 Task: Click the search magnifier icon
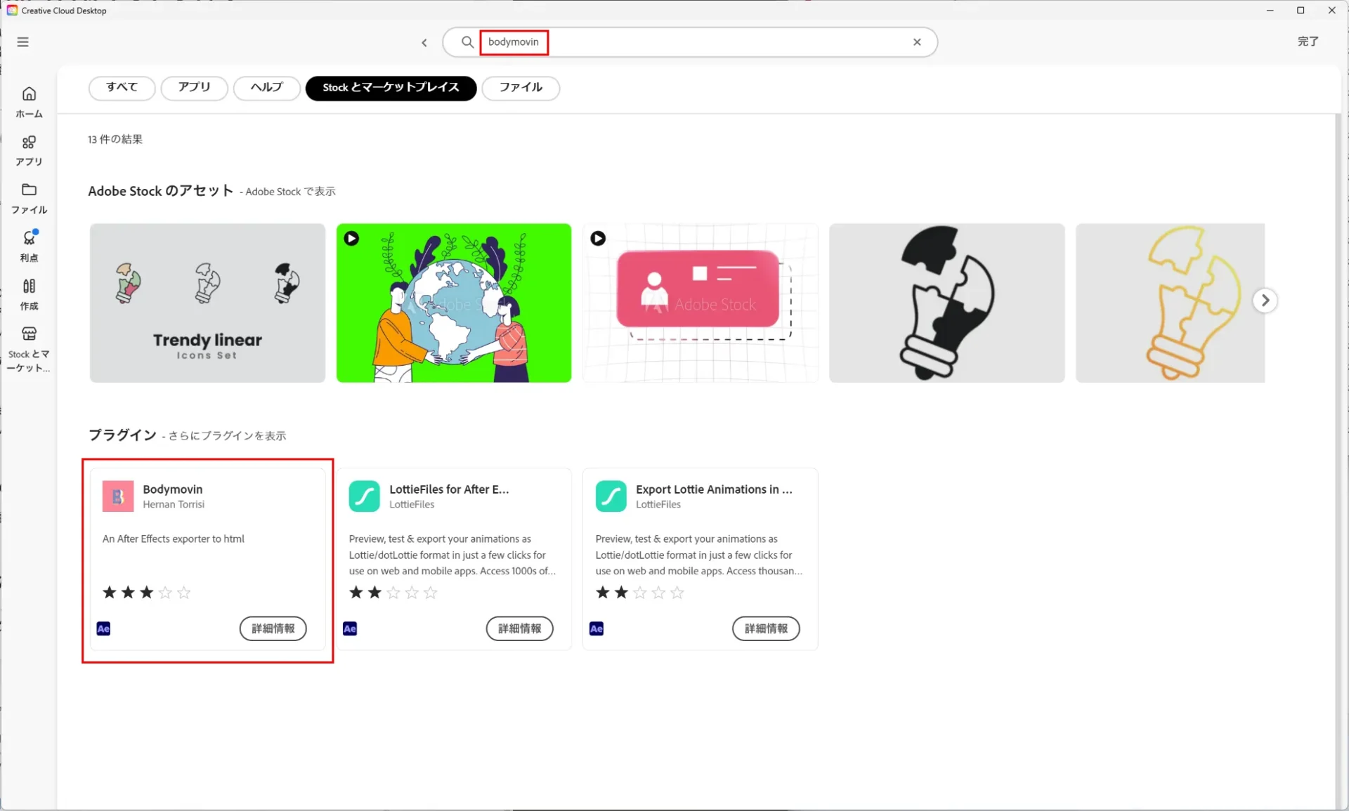click(x=467, y=42)
